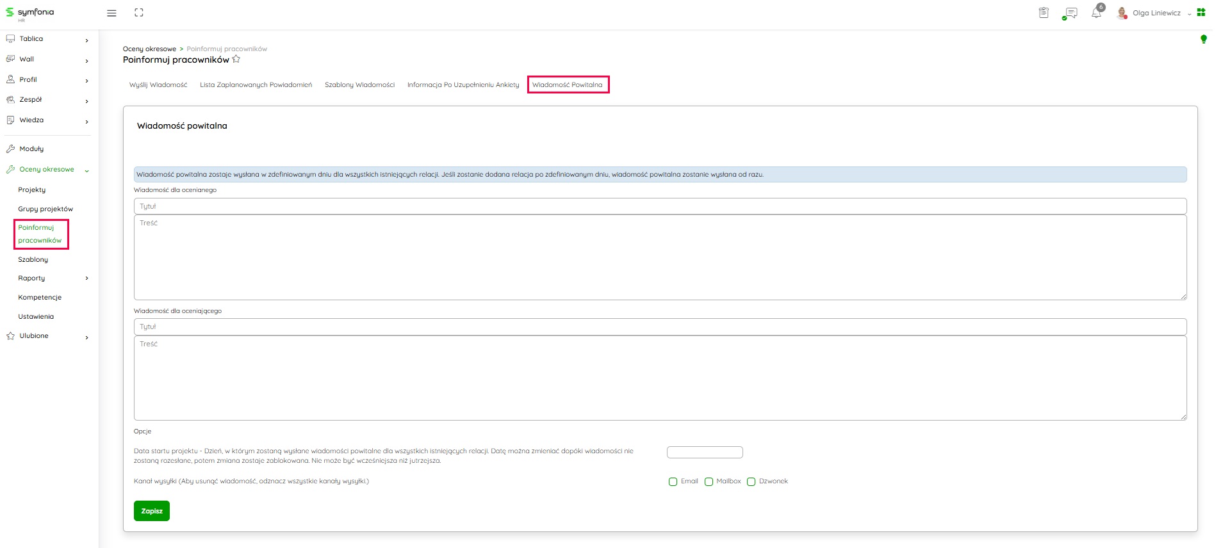Open the chat messages icon
The height and width of the screenshot is (548, 1221).
pos(1070,13)
